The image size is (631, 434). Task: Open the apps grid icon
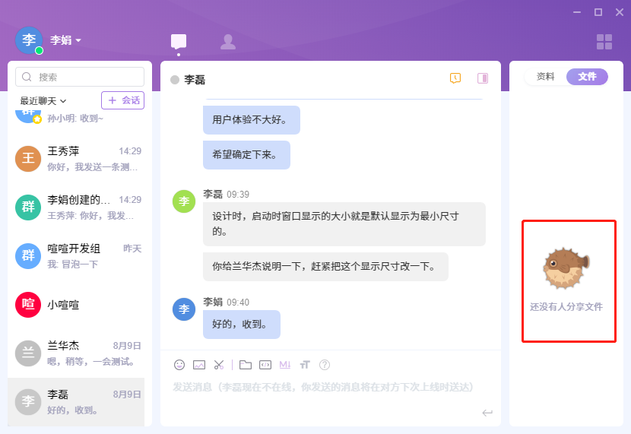tap(604, 42)
